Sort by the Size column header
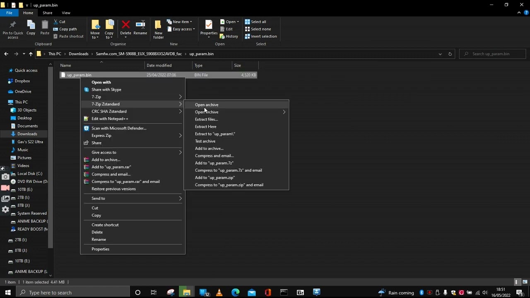530x298 pixels. (245, 65)
